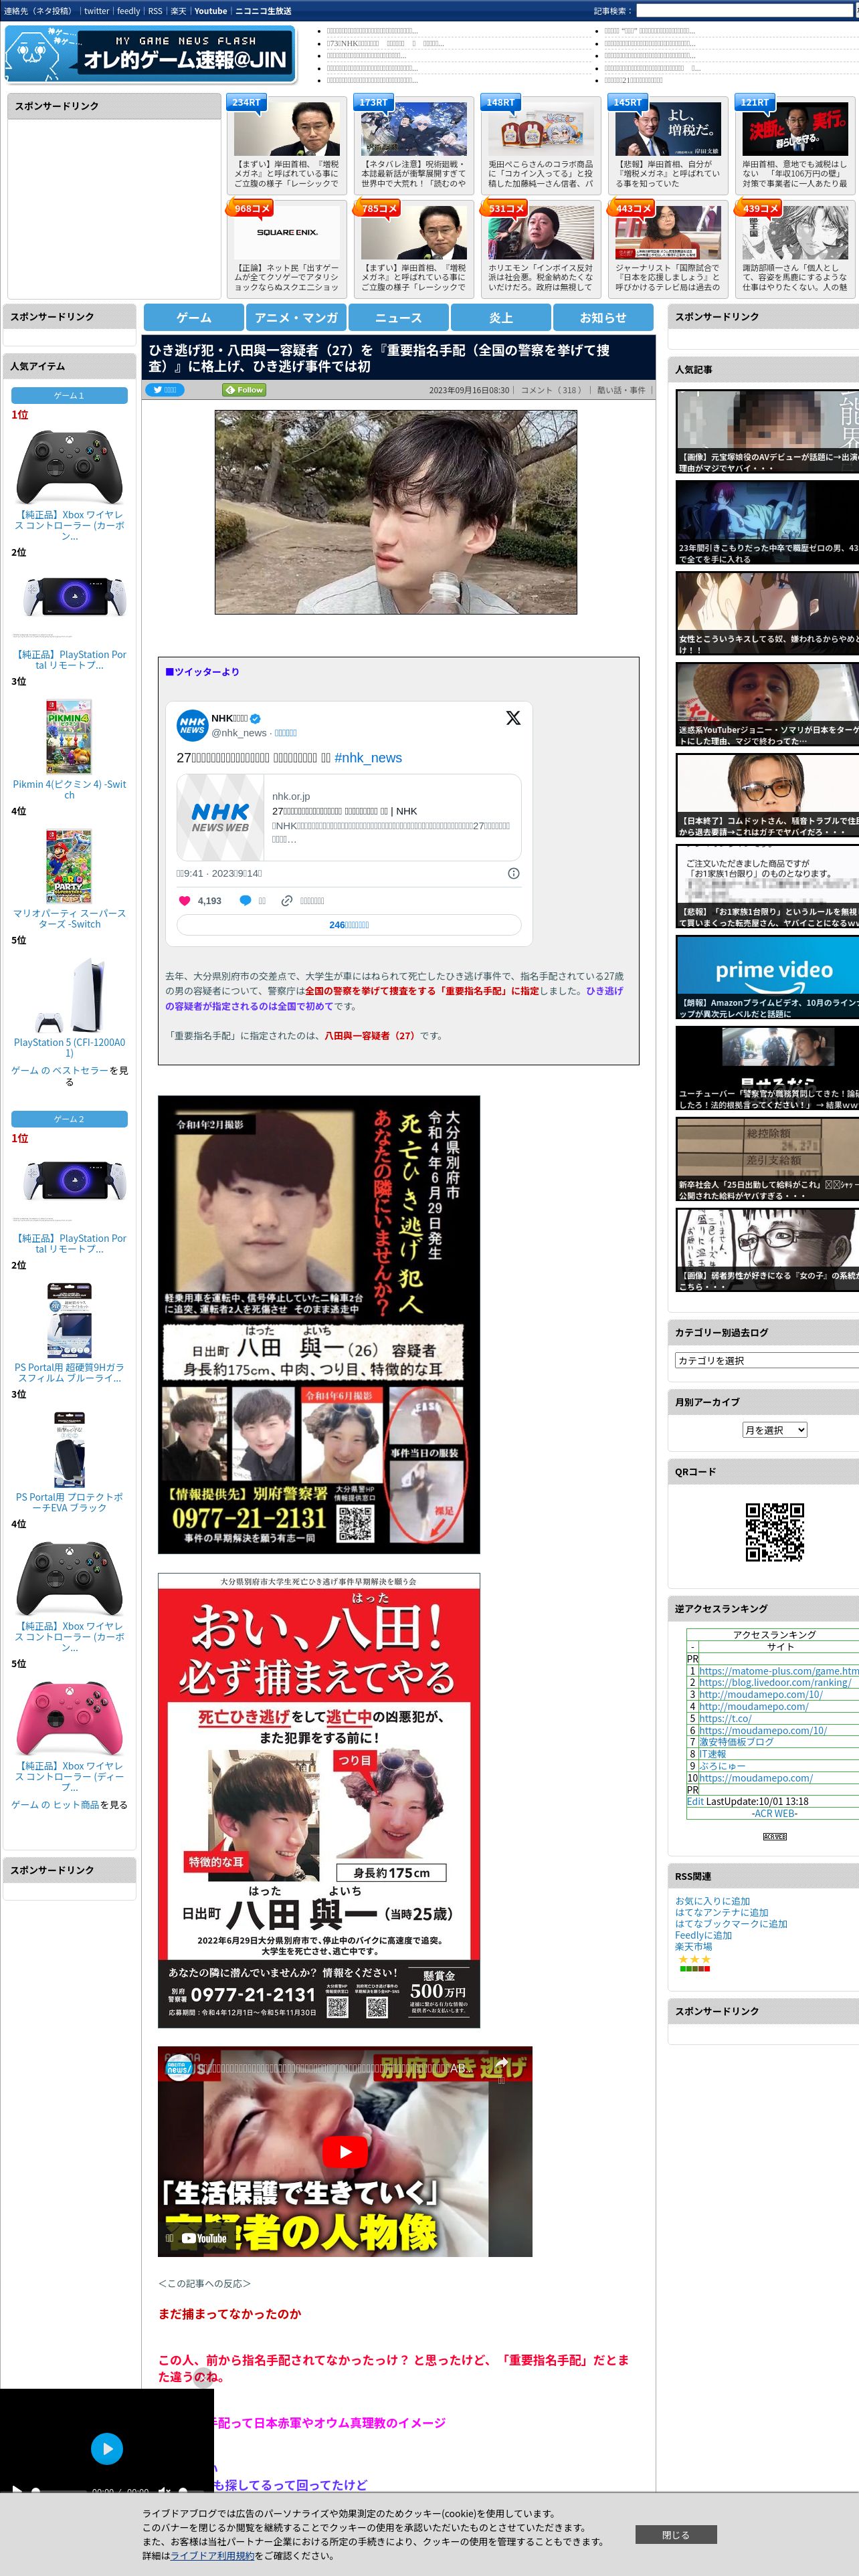Open the 月を選択 archive dropdown
The image size is (859, 2576).
click(774, 1430)
